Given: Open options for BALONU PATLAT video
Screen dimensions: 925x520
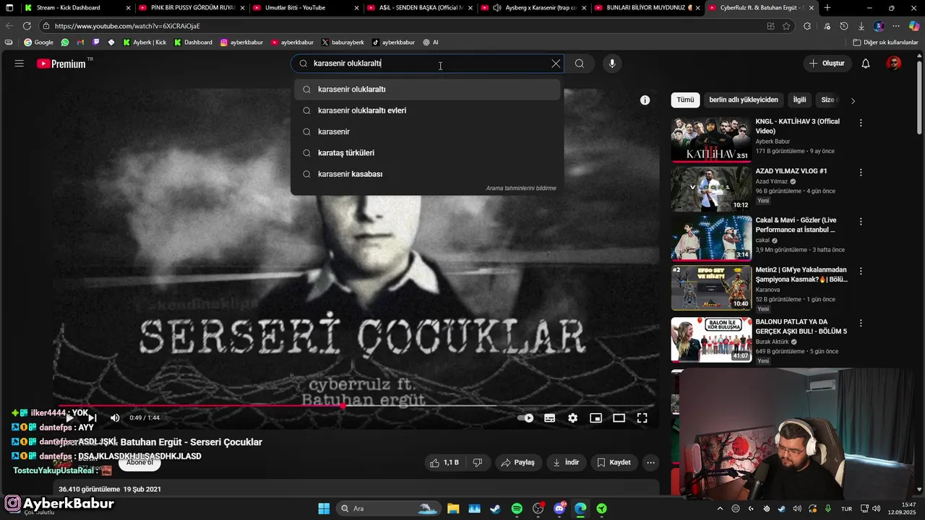Looking at the screenshot, I should [x=861, y=324].
